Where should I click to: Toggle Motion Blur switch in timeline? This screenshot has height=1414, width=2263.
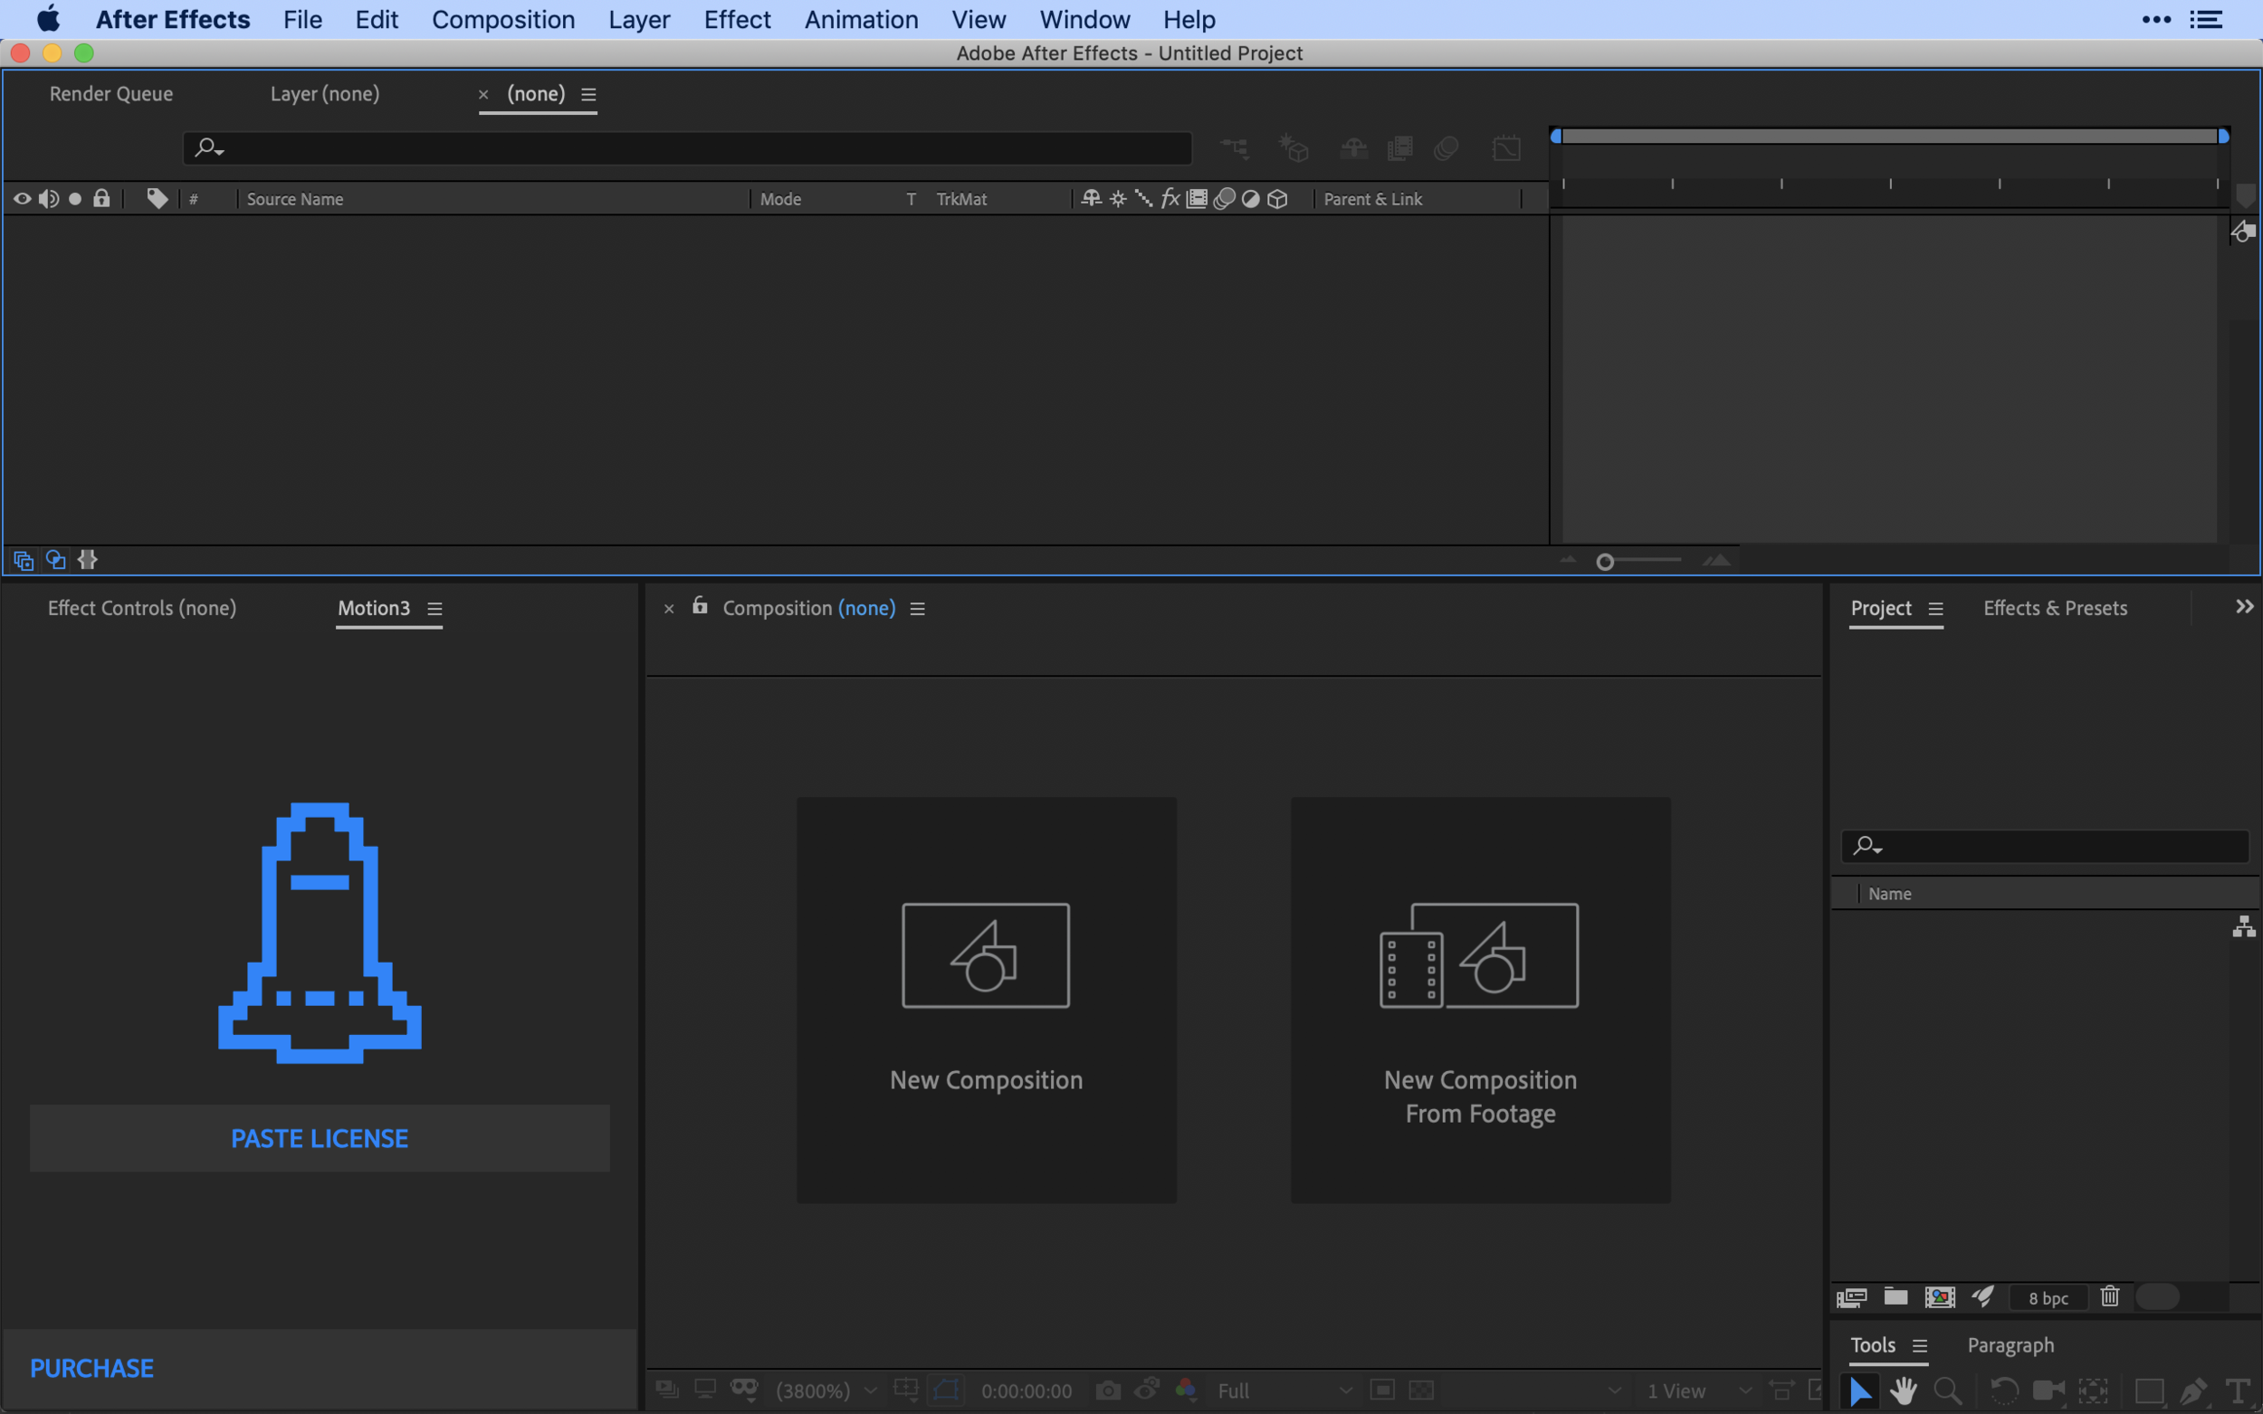pos(1447,147)
